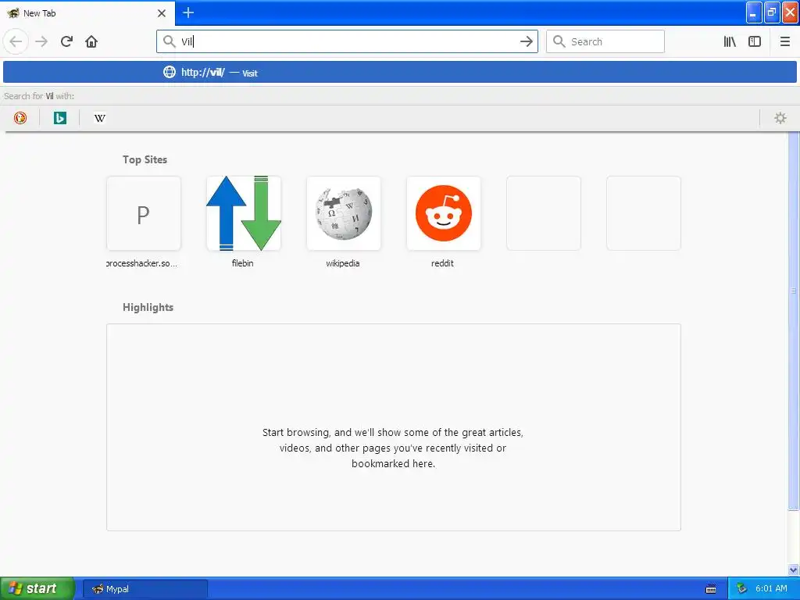Open the Windows start menu

(x=37, y=588)
